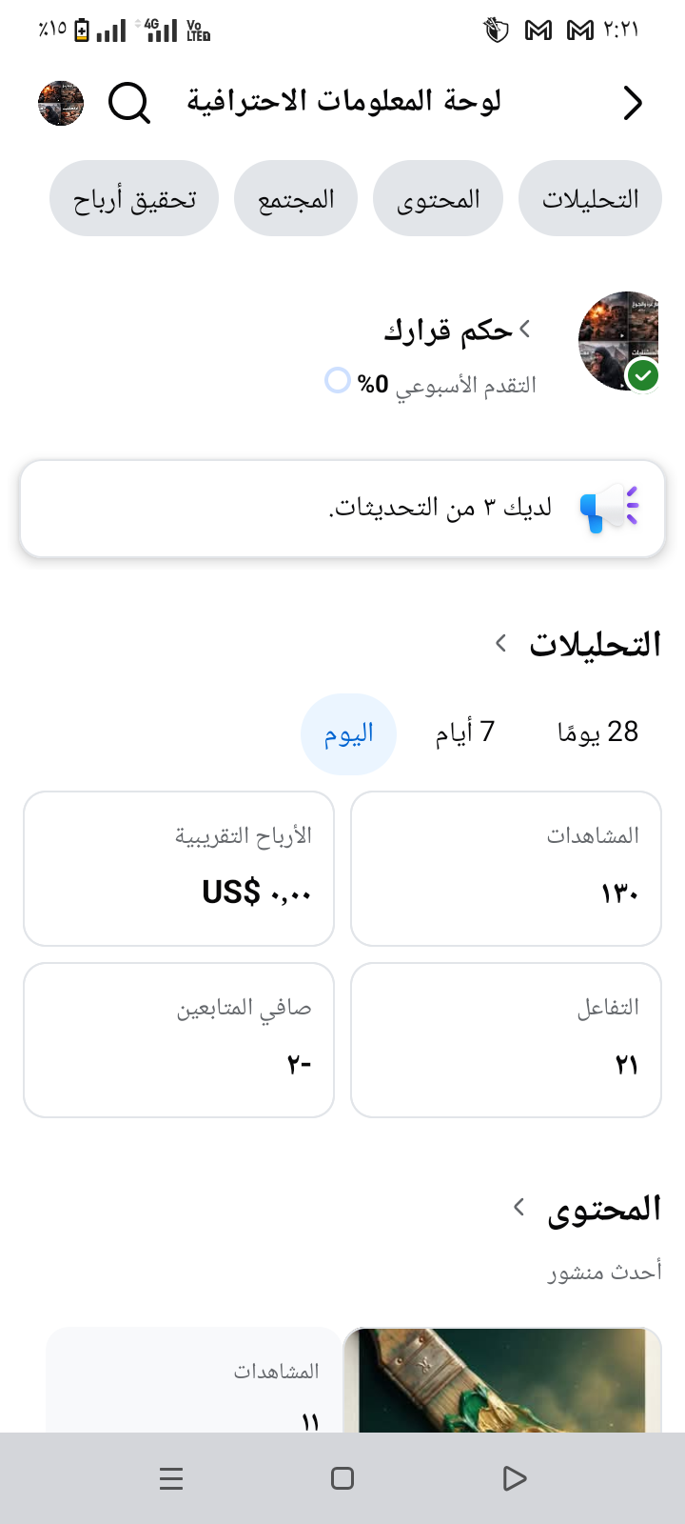Tap the page profile picture with green checkmark
685x1524 pixels.
[x=619, y=341]
